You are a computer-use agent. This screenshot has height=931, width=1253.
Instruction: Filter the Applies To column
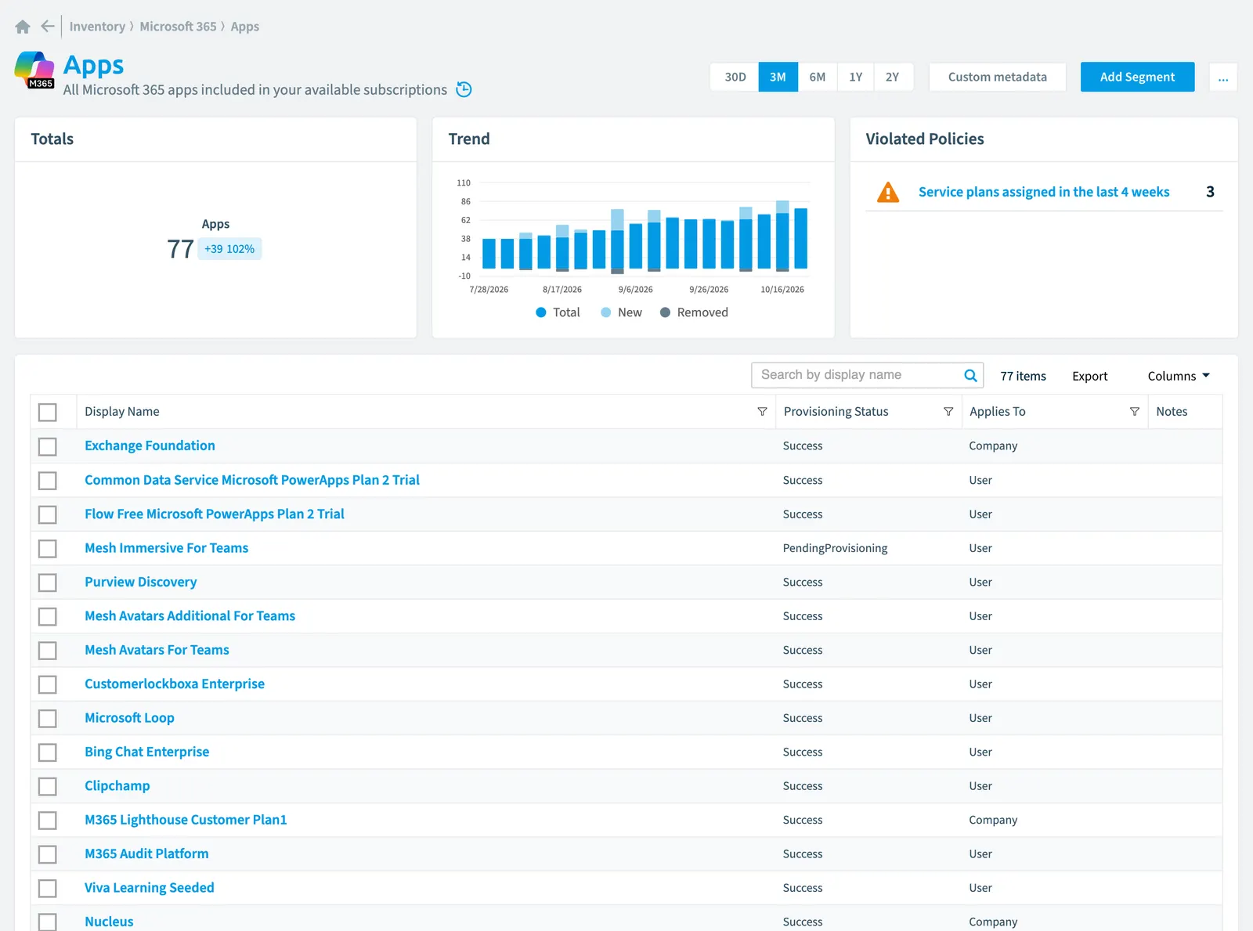coord(1134,412)
